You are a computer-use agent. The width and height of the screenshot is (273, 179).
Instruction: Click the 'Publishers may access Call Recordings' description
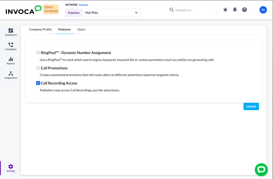pyautogui.click(x=80, y=90)
